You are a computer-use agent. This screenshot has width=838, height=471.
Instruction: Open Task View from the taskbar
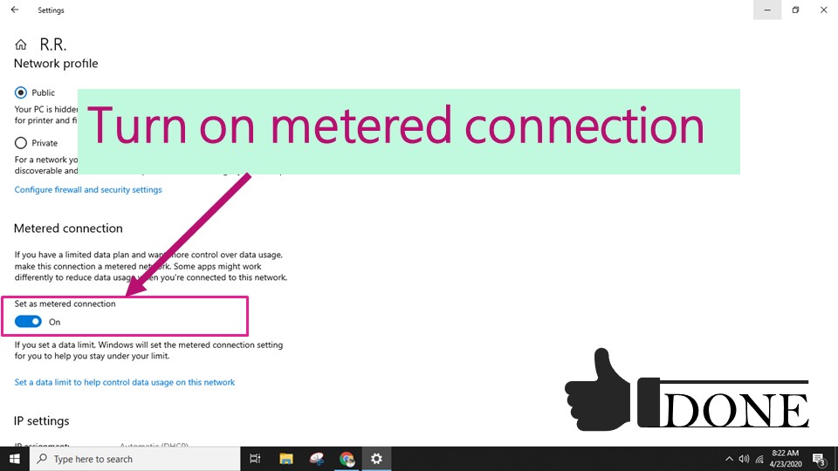tap(255, 459)
